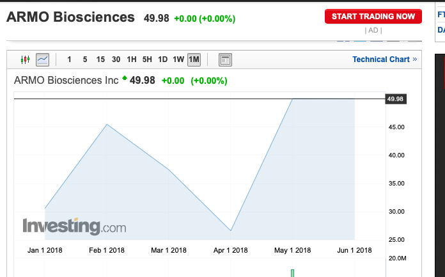
Task: Click the green volume bar at May 2018
Action: pos(292,273)
